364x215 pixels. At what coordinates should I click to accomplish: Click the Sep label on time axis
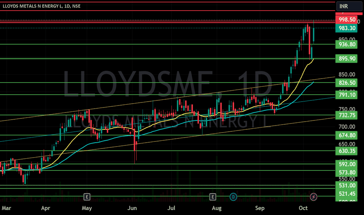tap(260, 208)
